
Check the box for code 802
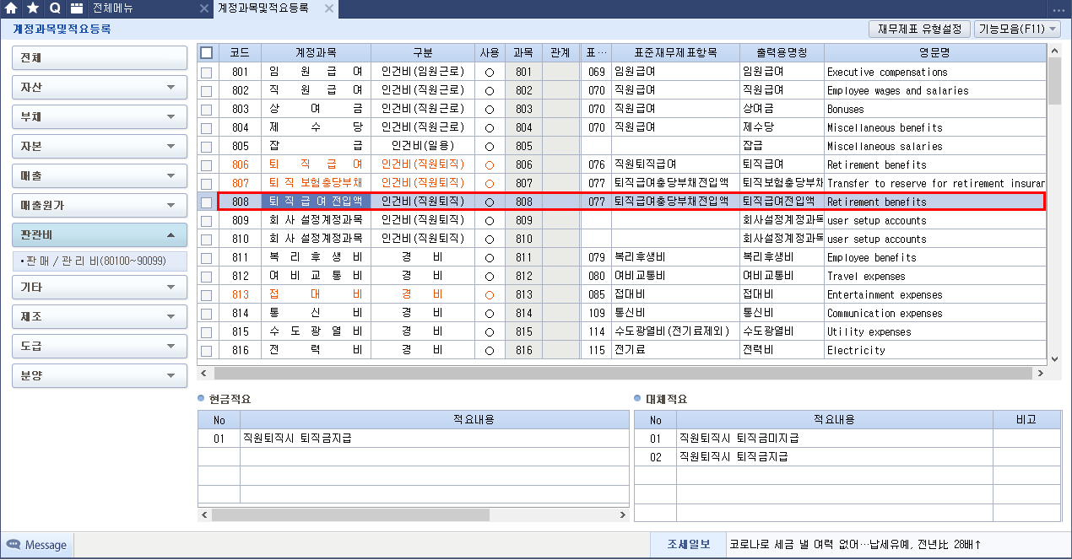tap(207, 91)
